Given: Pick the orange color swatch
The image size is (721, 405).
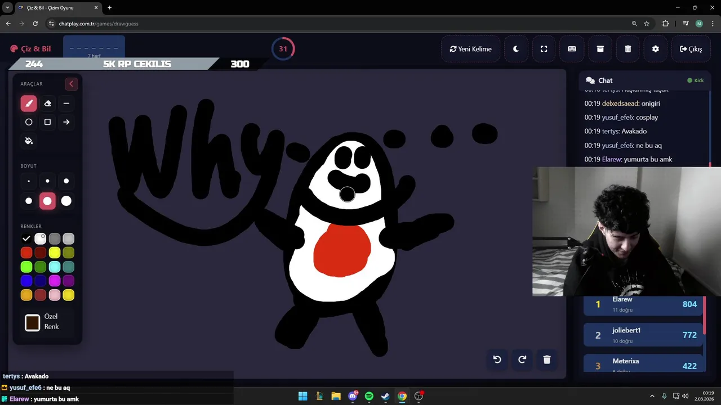Looking at the screenshot, I should click(x=26, y=295).
